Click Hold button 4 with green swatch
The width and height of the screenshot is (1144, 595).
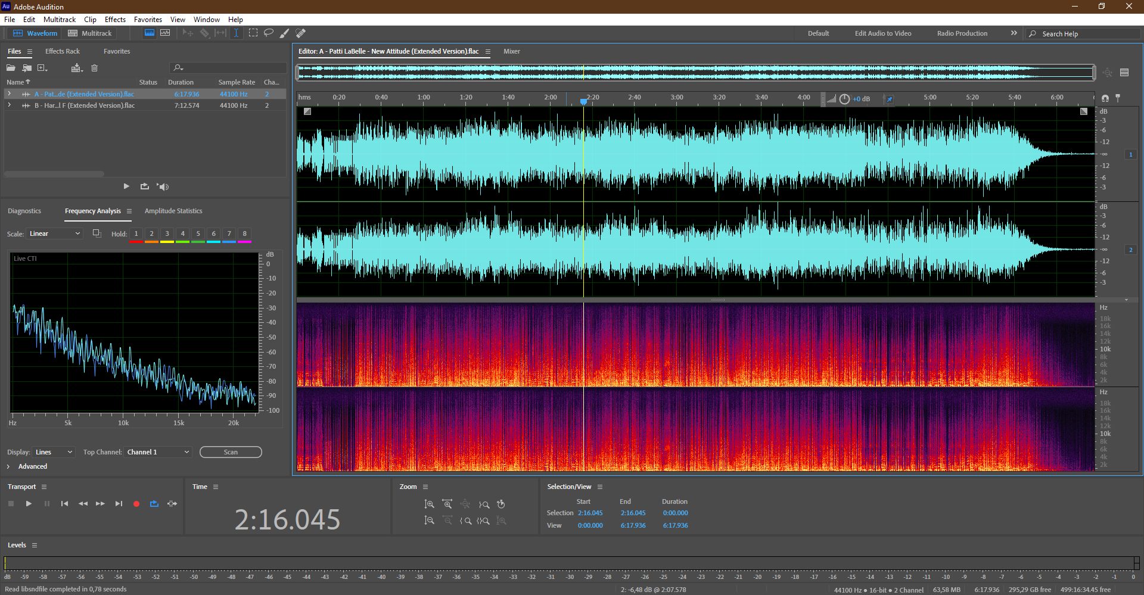click(182, 235)
